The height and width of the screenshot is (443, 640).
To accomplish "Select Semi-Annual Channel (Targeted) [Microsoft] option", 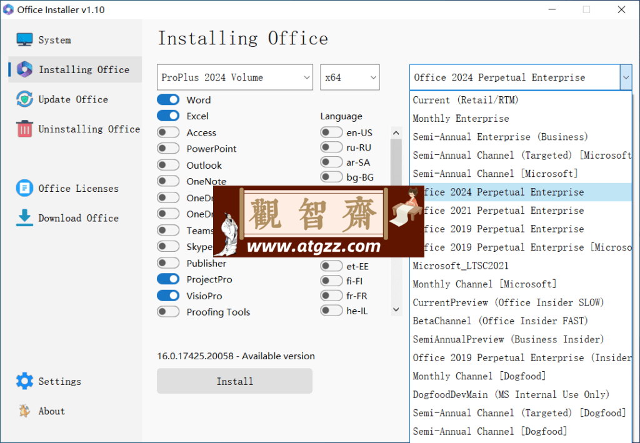I will pyautogui.click(x=521, y=155).
